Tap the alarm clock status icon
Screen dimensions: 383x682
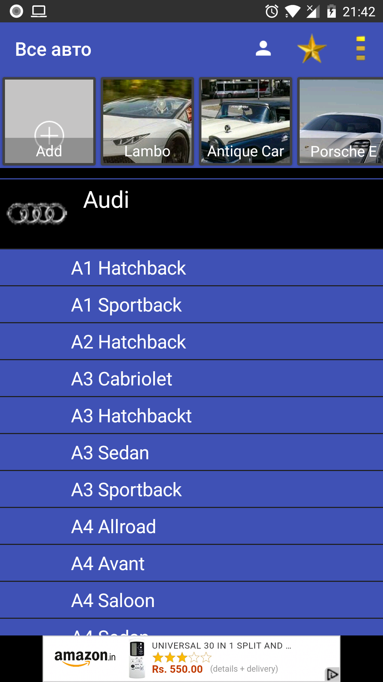click(272, 11)
